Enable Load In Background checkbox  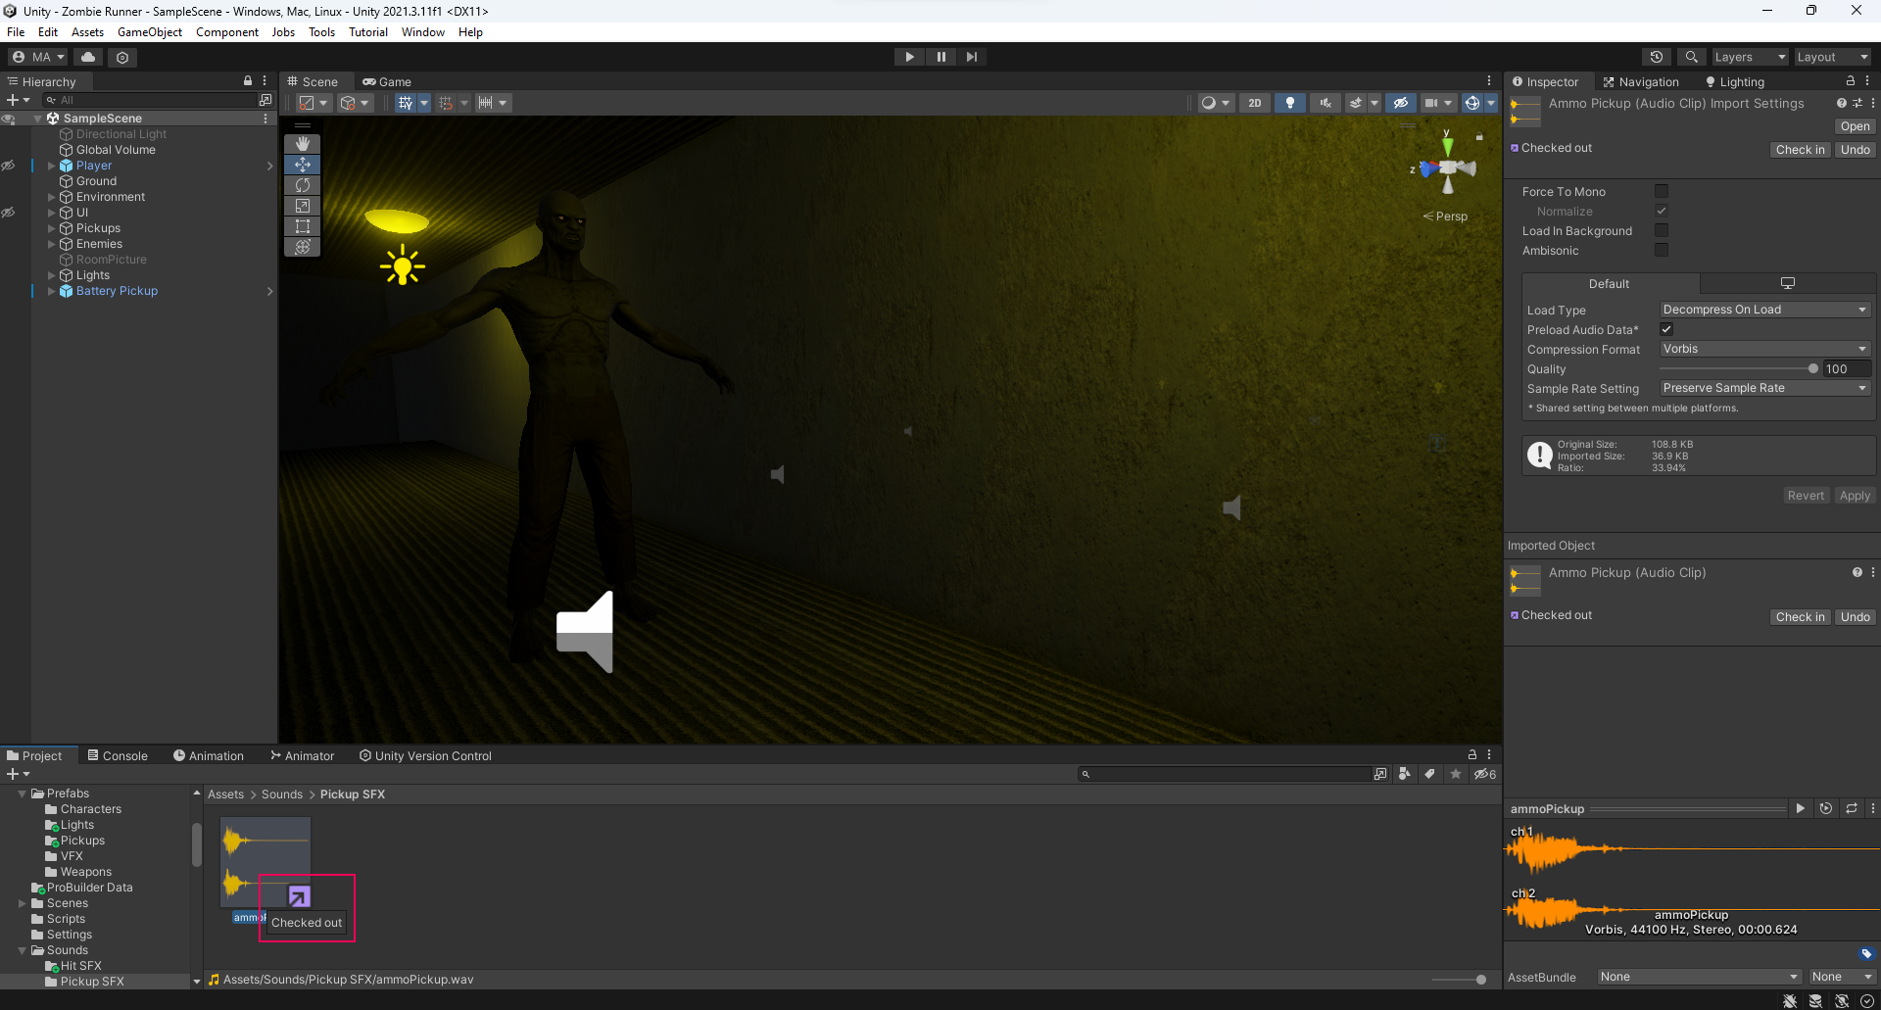tap(1662, 230)
